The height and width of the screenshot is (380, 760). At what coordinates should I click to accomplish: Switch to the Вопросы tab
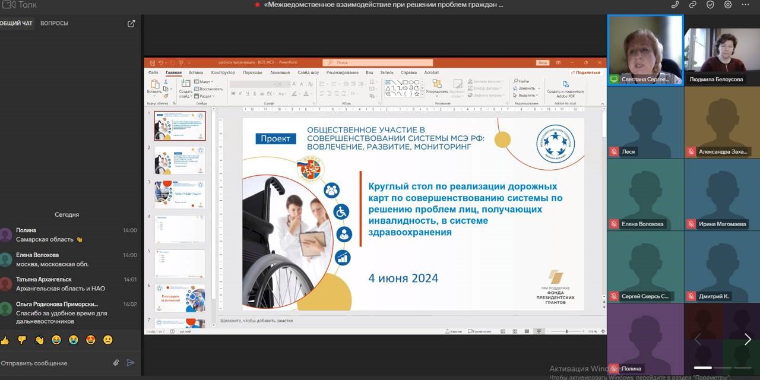(54, 23)
